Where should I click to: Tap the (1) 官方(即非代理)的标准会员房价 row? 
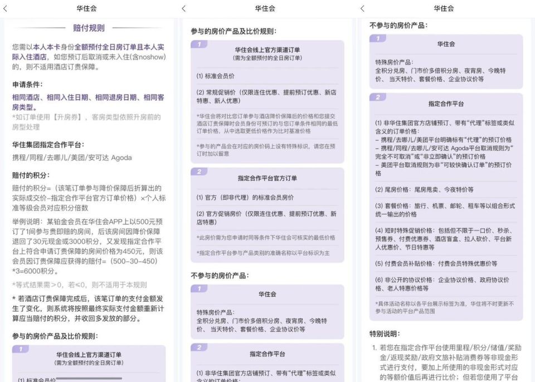(245, 198)
